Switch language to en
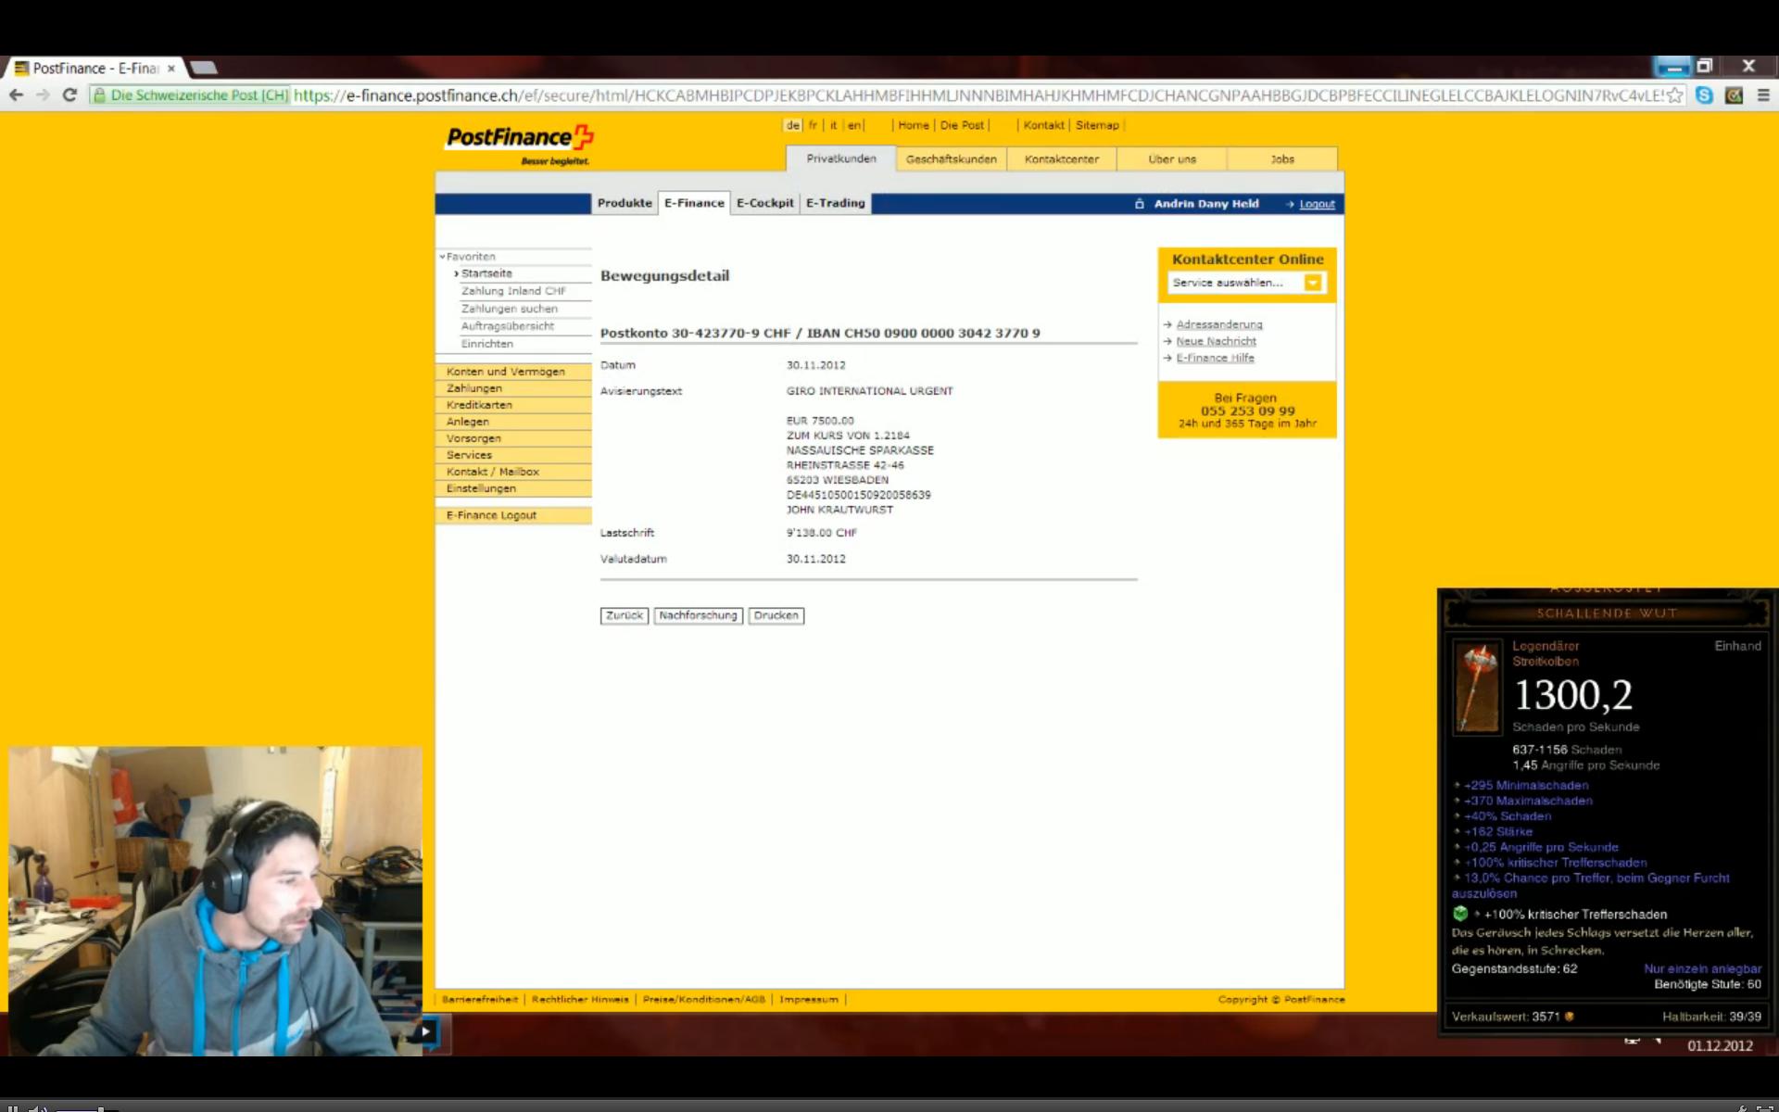Viewport: 1779px width, 1112px height. click(x=853, y=125)
